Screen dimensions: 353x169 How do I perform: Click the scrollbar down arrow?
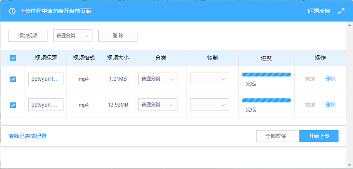tap(350, 166)
